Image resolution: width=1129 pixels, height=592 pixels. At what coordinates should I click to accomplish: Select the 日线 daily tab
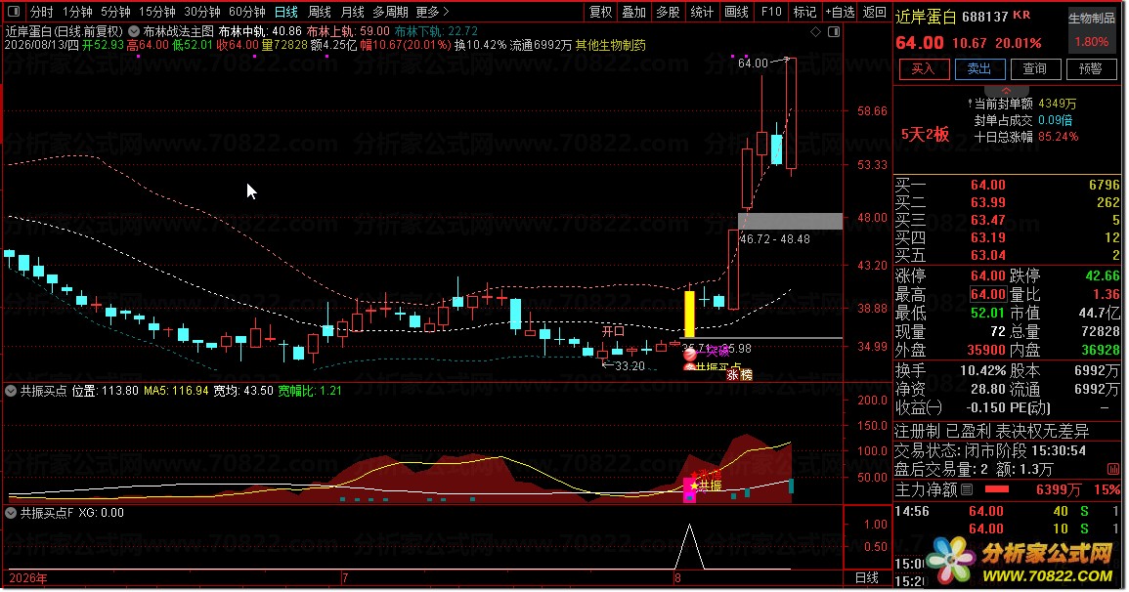click(x=285, y=12)
